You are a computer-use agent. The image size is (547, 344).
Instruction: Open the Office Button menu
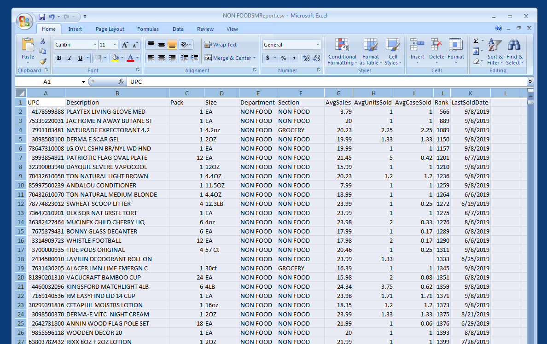(24, 21)
